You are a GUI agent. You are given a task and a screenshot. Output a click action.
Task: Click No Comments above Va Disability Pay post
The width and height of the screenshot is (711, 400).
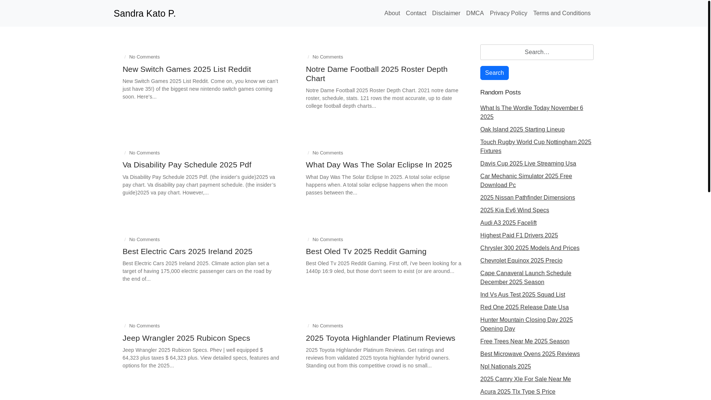[x=144, y=153]
